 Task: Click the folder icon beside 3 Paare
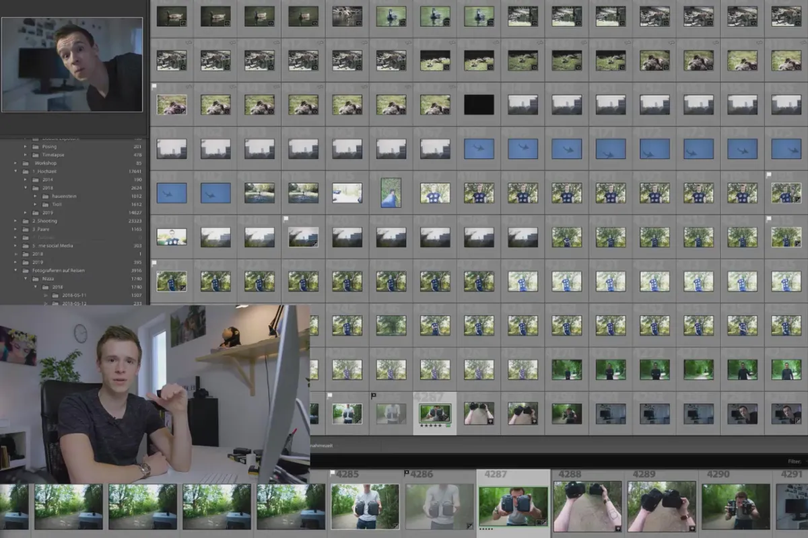[26, 229]
